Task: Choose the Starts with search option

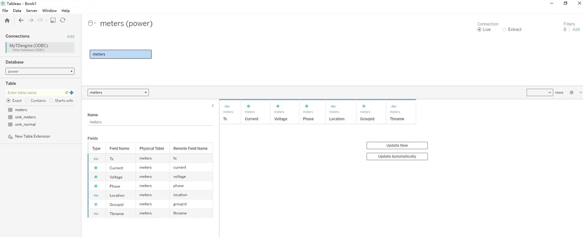Action: (51, 101)
